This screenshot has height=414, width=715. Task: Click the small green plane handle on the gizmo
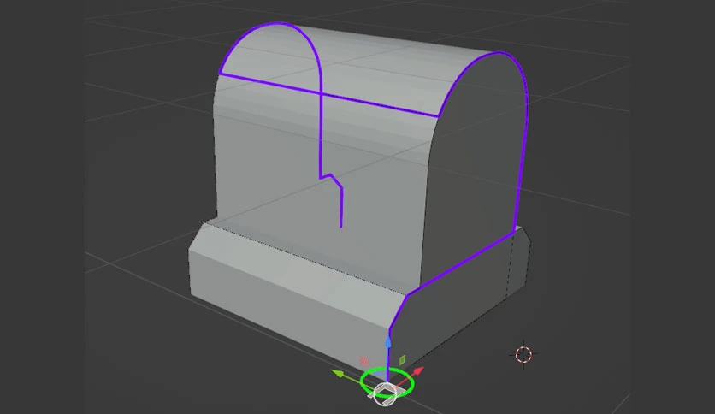402,360
